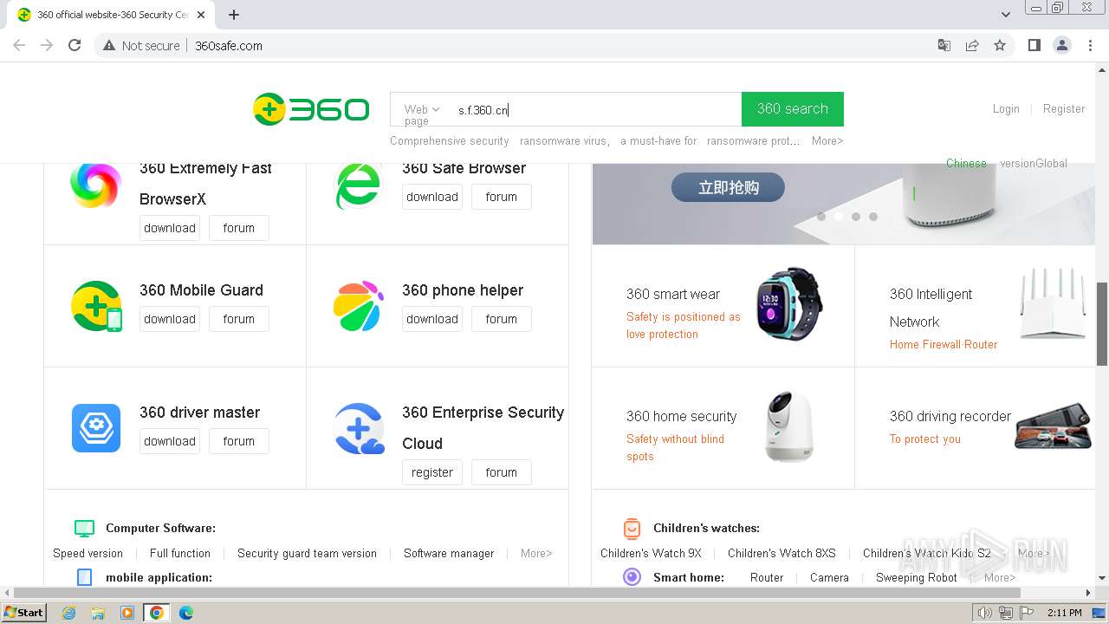The image size is (1109, 624).
Task: Click the Computer Software monitor icon
Action: click(x=84, y=528)
